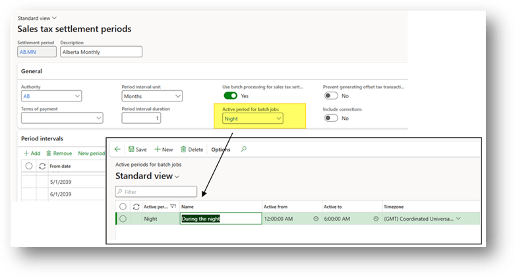
Task: Delete the selected active period
Action: [192, 150]
